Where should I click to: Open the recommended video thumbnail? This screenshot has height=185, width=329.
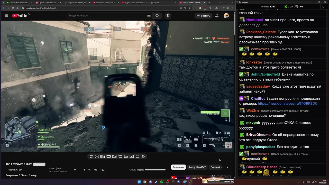coord(200,177)
